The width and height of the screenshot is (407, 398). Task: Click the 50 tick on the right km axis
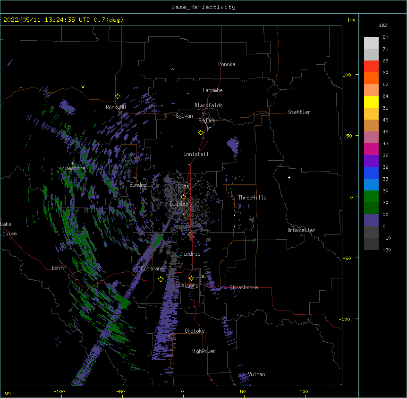click(x=349, y=136)
